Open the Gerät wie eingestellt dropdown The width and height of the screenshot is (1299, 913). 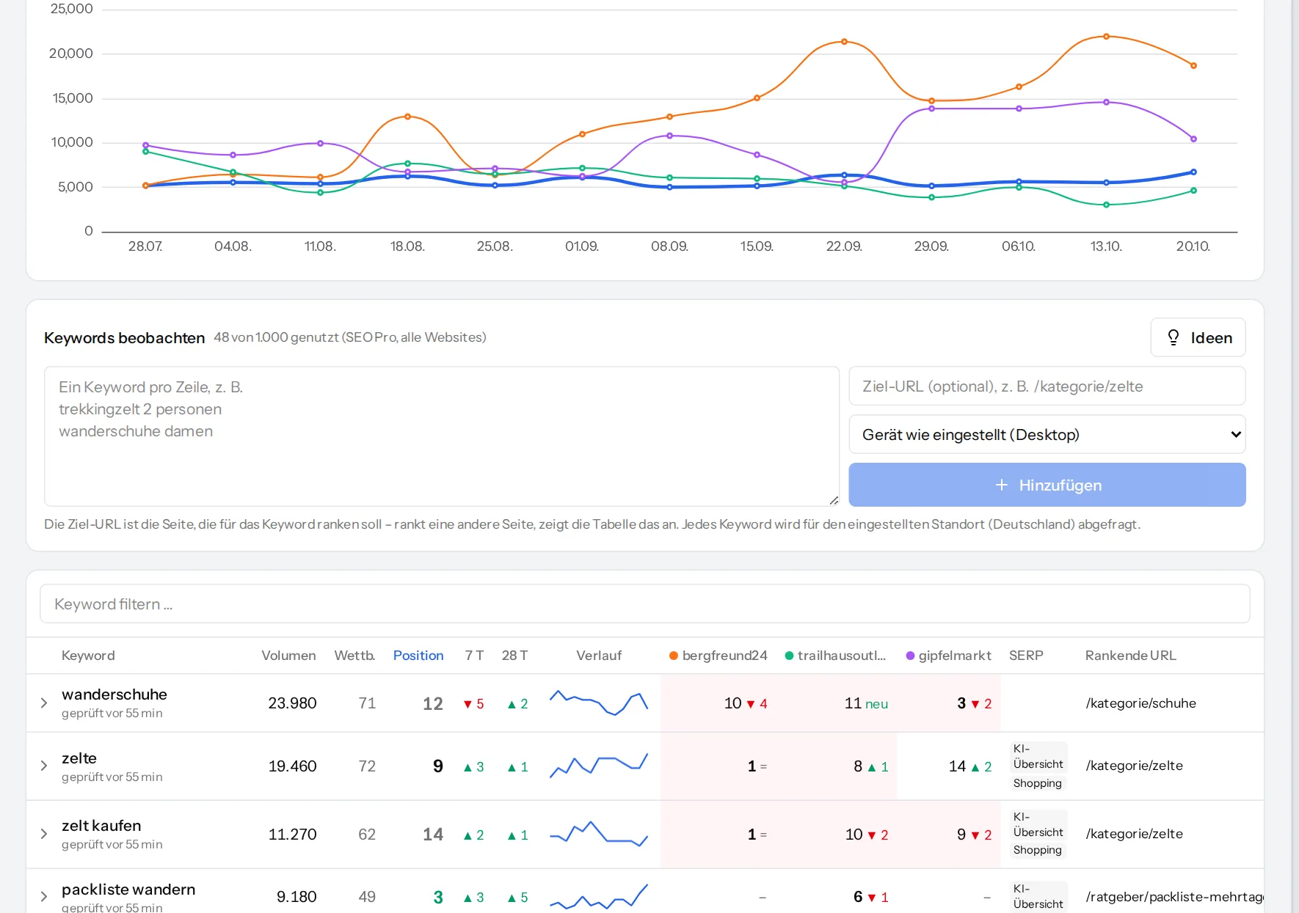[1047, 435]
